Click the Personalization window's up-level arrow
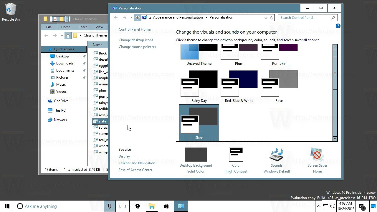The width and height of the screenshot is (377, 212). (137, 18)
